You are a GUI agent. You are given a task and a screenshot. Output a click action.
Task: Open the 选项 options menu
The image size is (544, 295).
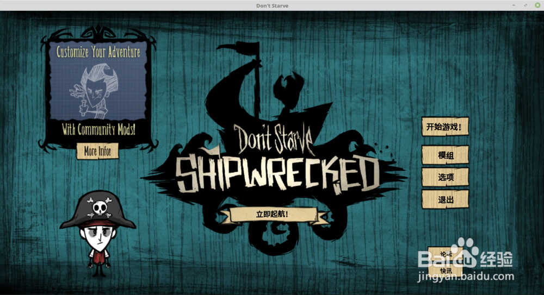click(x=445, y=177)
